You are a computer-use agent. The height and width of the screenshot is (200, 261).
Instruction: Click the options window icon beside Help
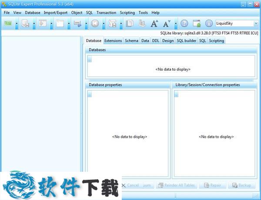pos(197,23)
